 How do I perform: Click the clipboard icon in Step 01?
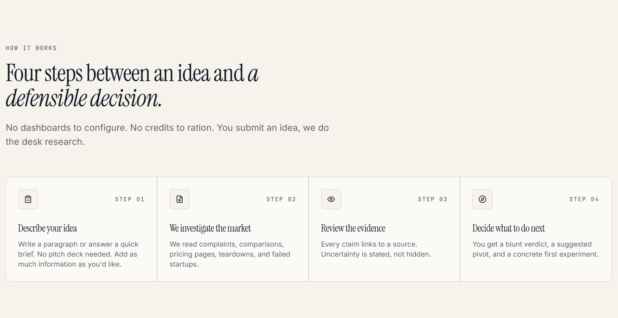(x=28, y=199)
